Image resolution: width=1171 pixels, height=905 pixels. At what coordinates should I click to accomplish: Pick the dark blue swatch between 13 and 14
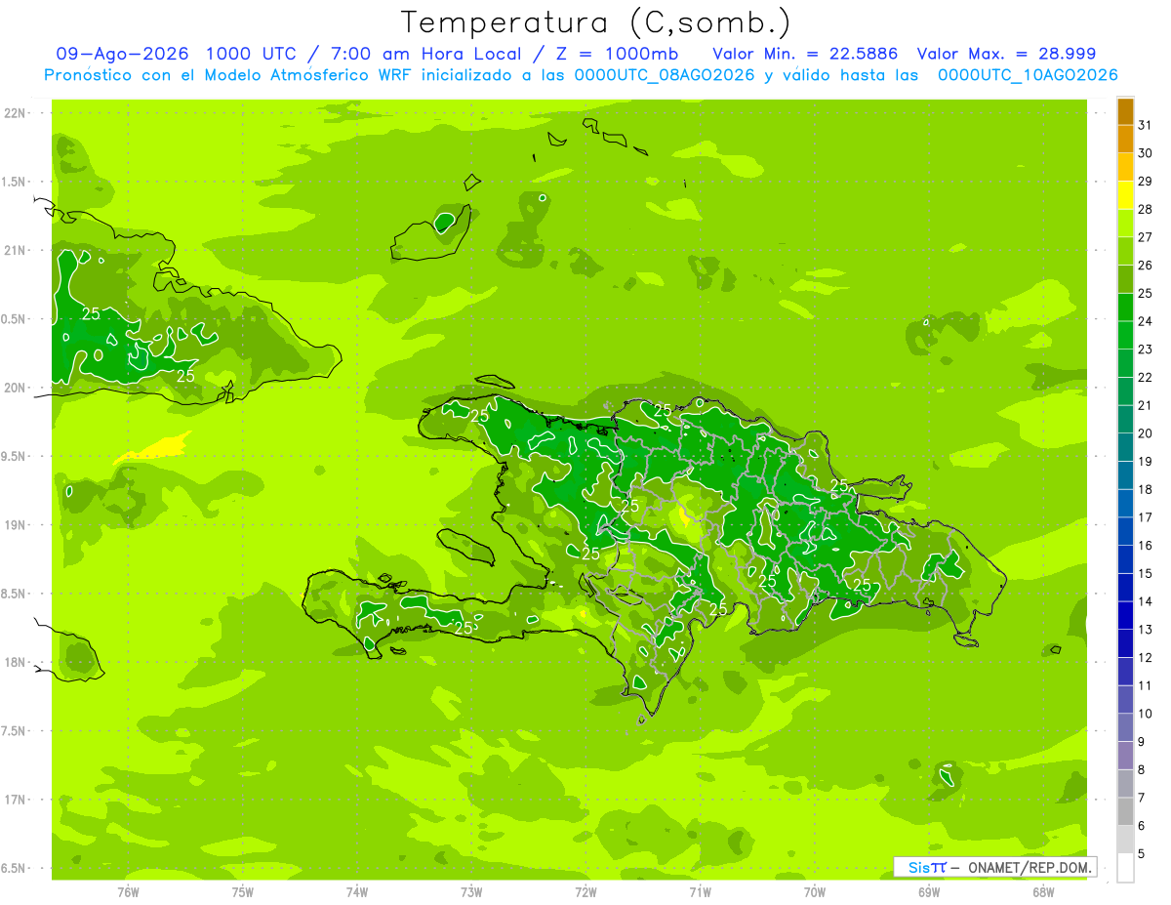click(x=1126, y=615)
